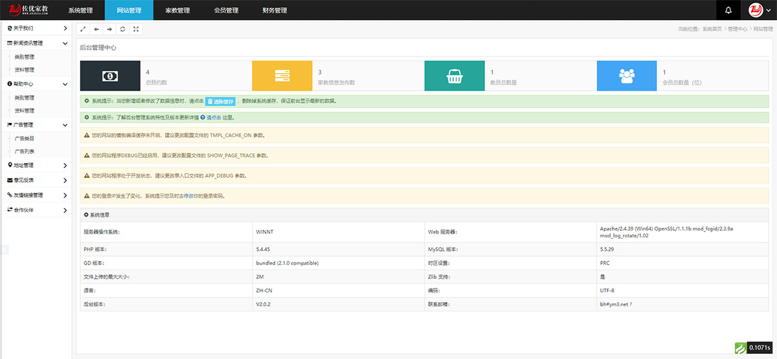The height and width of the screenshot is (359, 777).
Task: Open 资料管理 under 帮助中心
Action: coord(25,111)
